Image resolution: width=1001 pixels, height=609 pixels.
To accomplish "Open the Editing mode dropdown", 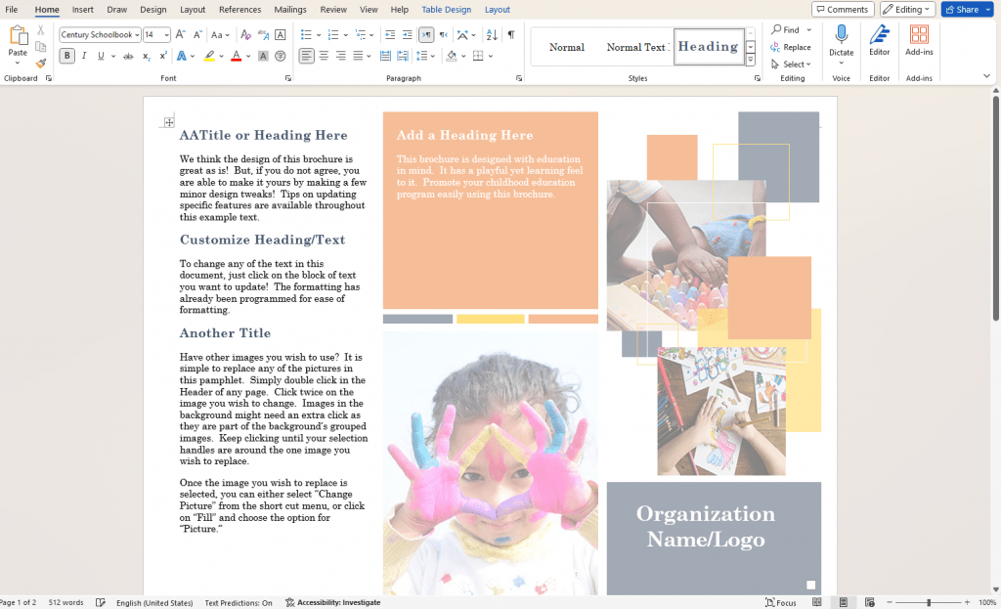I will pos(907,10).
